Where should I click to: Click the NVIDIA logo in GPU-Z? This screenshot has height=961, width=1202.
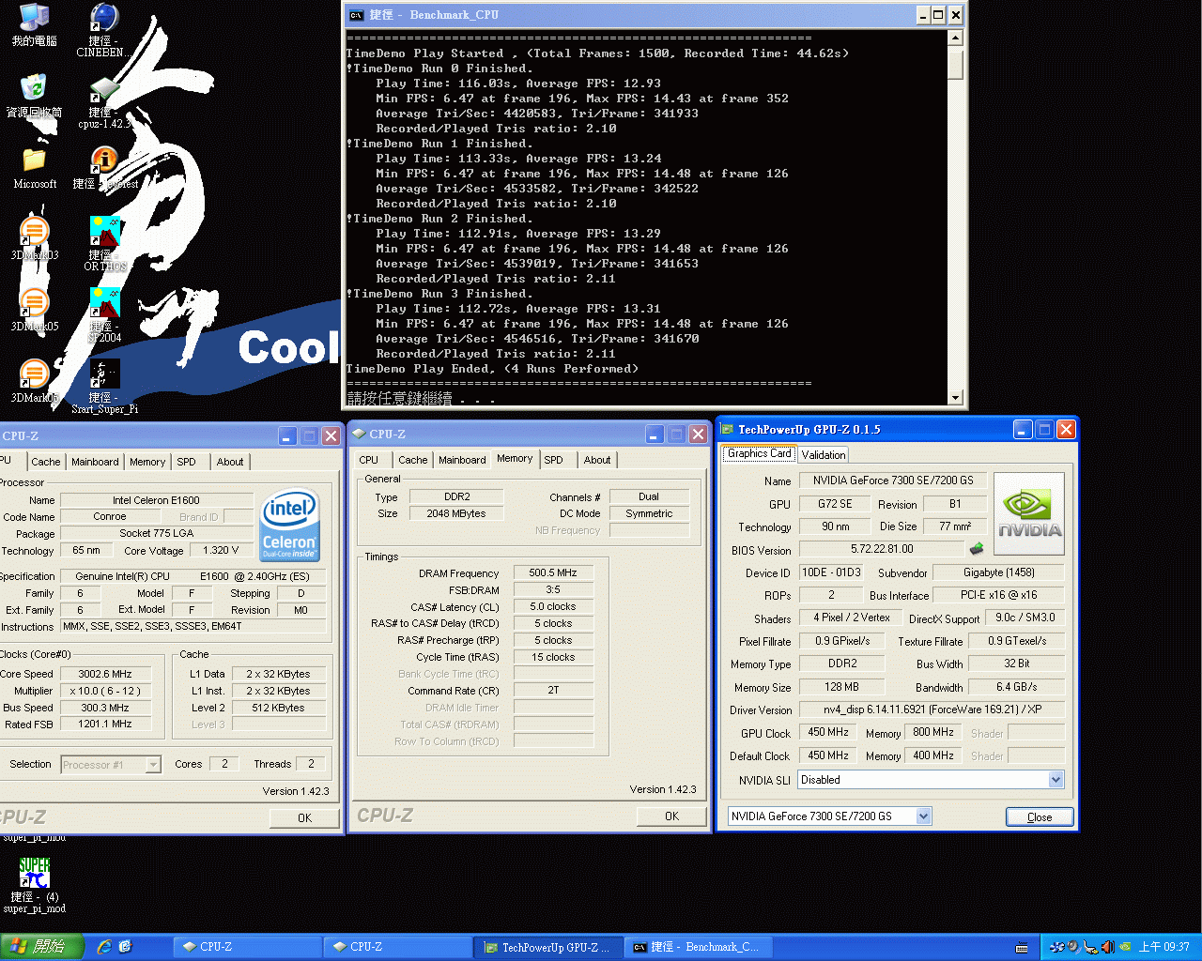click(1028, 512)
